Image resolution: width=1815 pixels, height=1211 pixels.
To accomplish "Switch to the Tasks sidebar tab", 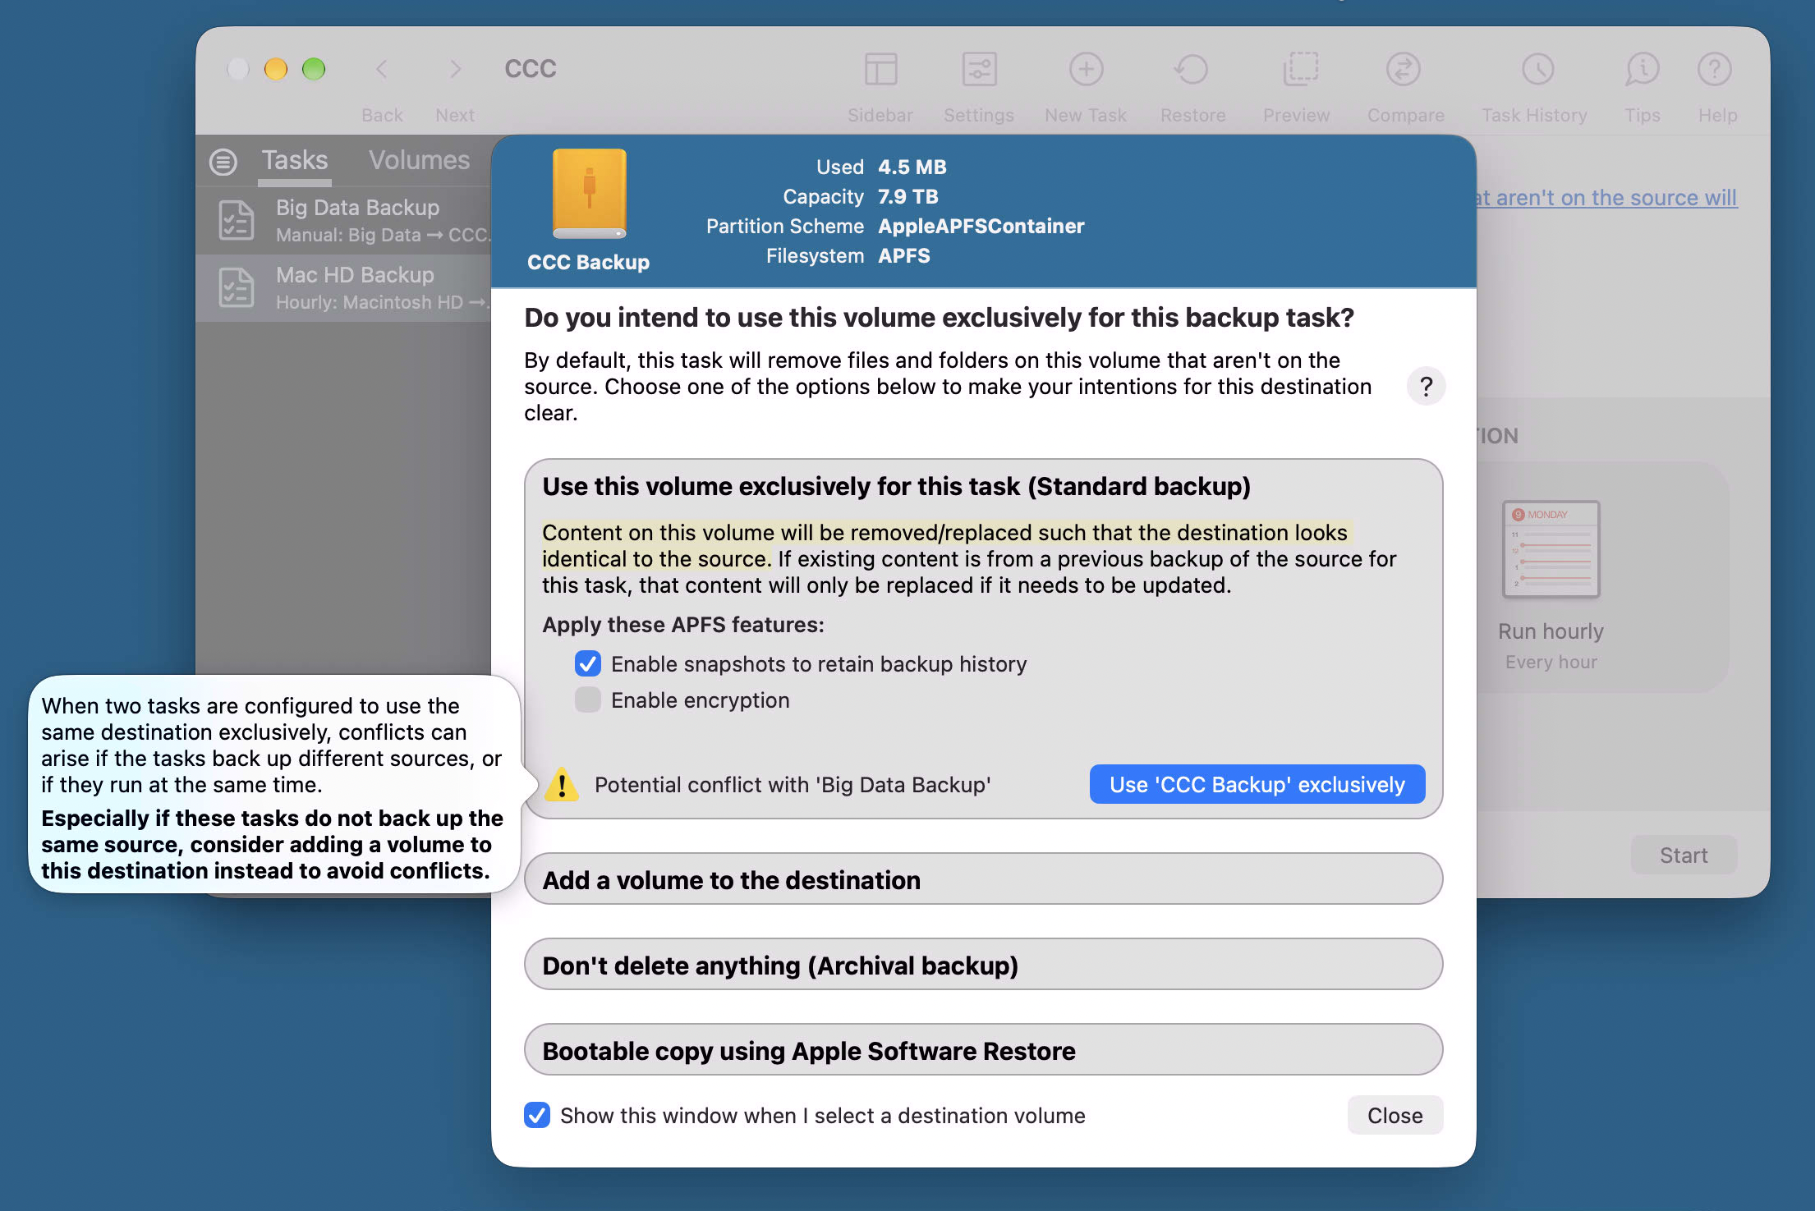I will click(295, 160).
